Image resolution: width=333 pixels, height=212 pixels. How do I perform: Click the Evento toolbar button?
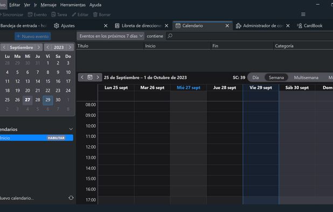click(37, 15)
